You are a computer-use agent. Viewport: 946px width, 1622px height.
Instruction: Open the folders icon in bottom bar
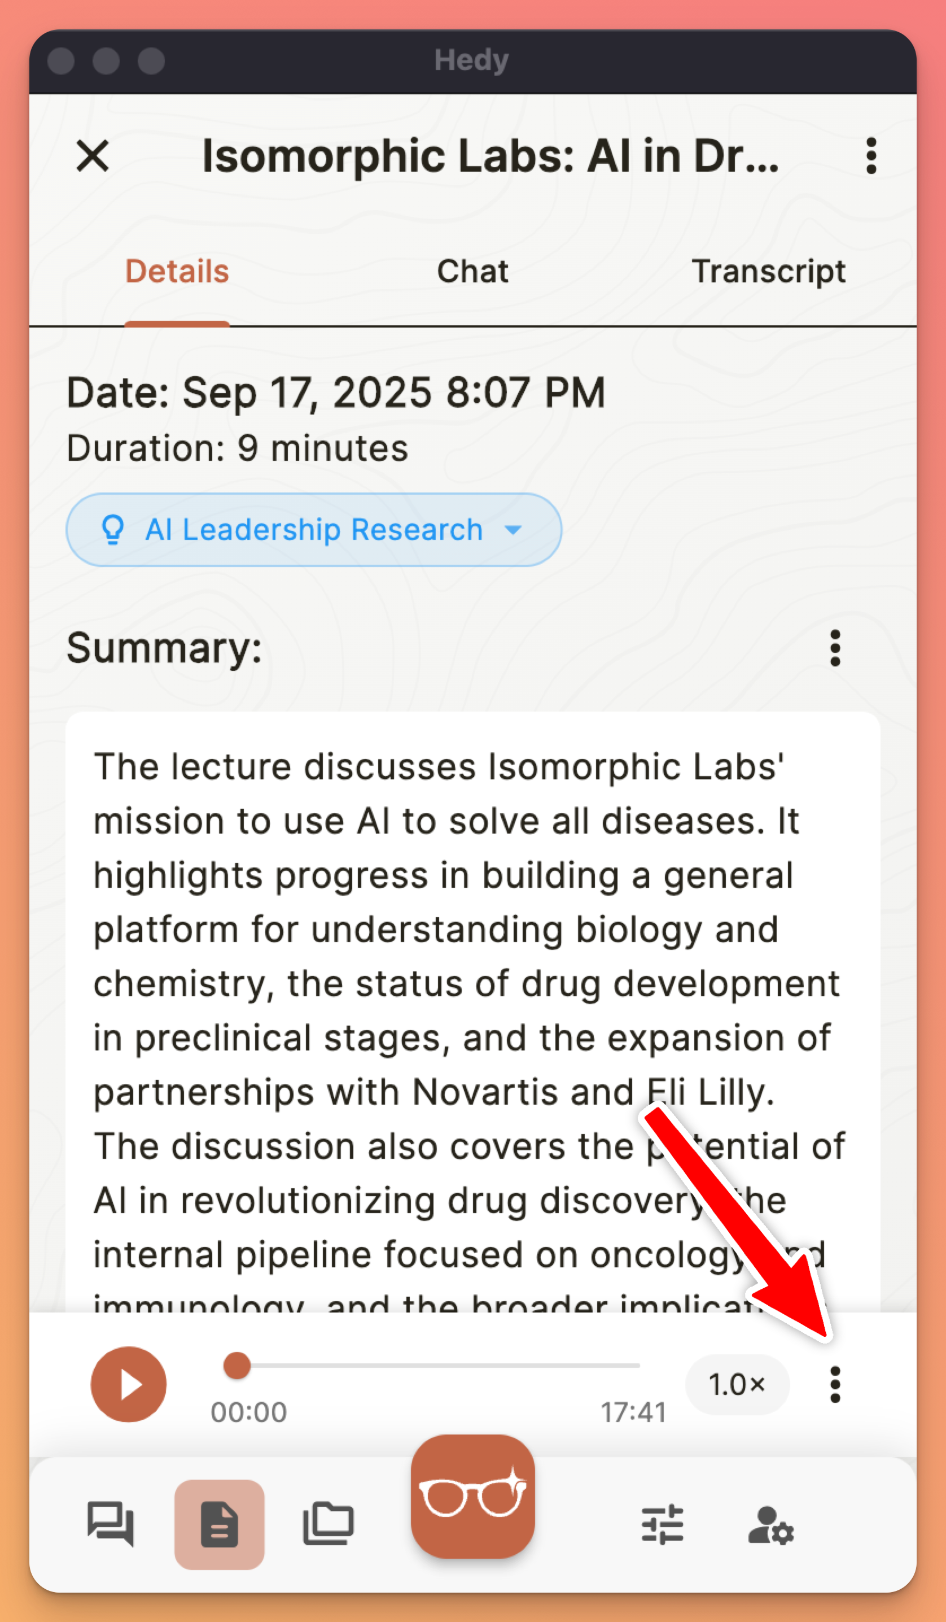click(329, 1523)
